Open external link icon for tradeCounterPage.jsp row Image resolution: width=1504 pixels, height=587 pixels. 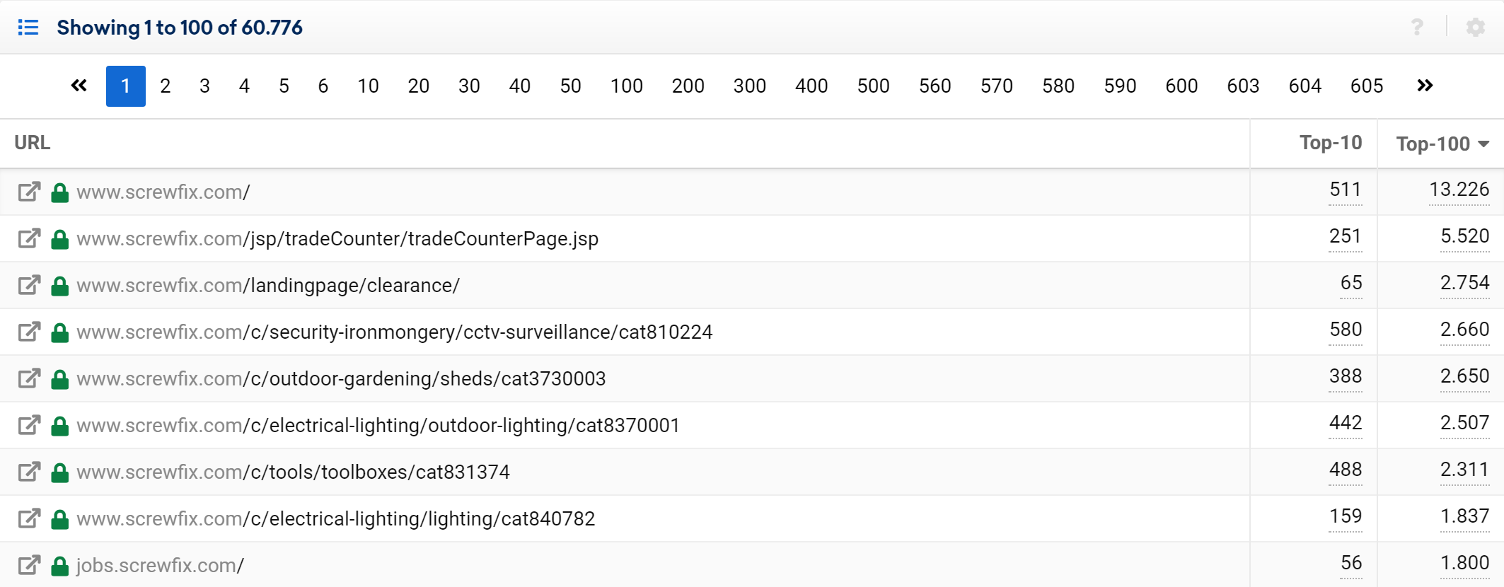click(x=29, y=238)
